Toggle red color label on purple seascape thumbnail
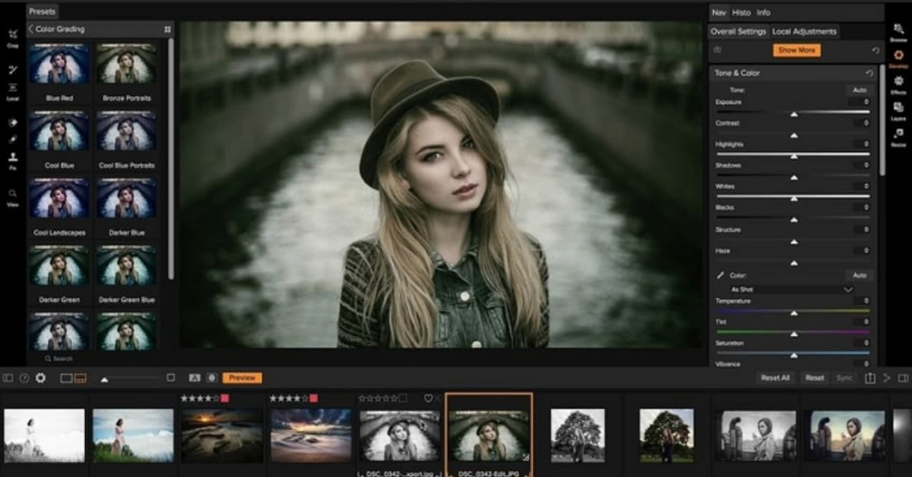Viewport: 912px width, 477px height. click(313, 398)
